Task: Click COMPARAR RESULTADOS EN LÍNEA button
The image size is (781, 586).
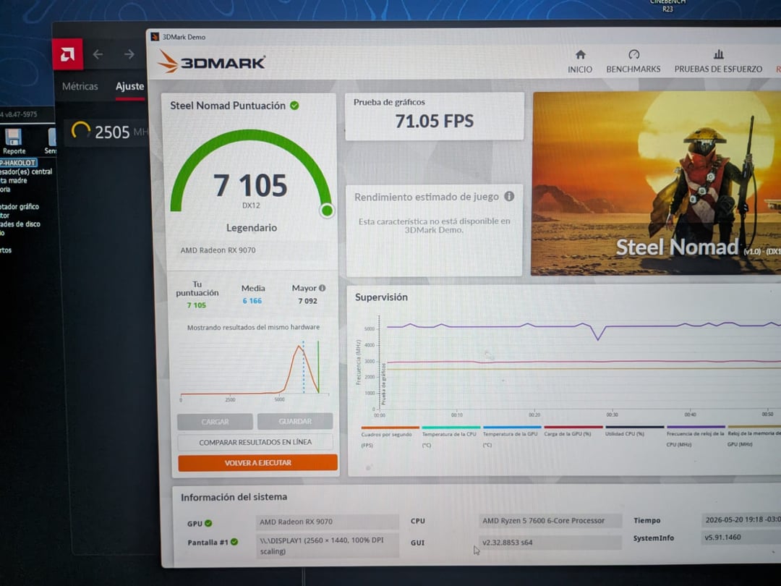Action: (x=255, y=442)
